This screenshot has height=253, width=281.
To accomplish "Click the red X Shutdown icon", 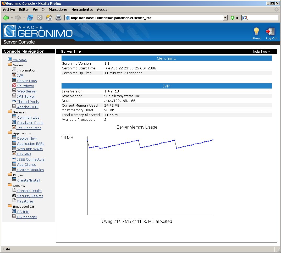I will click(x=14, y=85).
